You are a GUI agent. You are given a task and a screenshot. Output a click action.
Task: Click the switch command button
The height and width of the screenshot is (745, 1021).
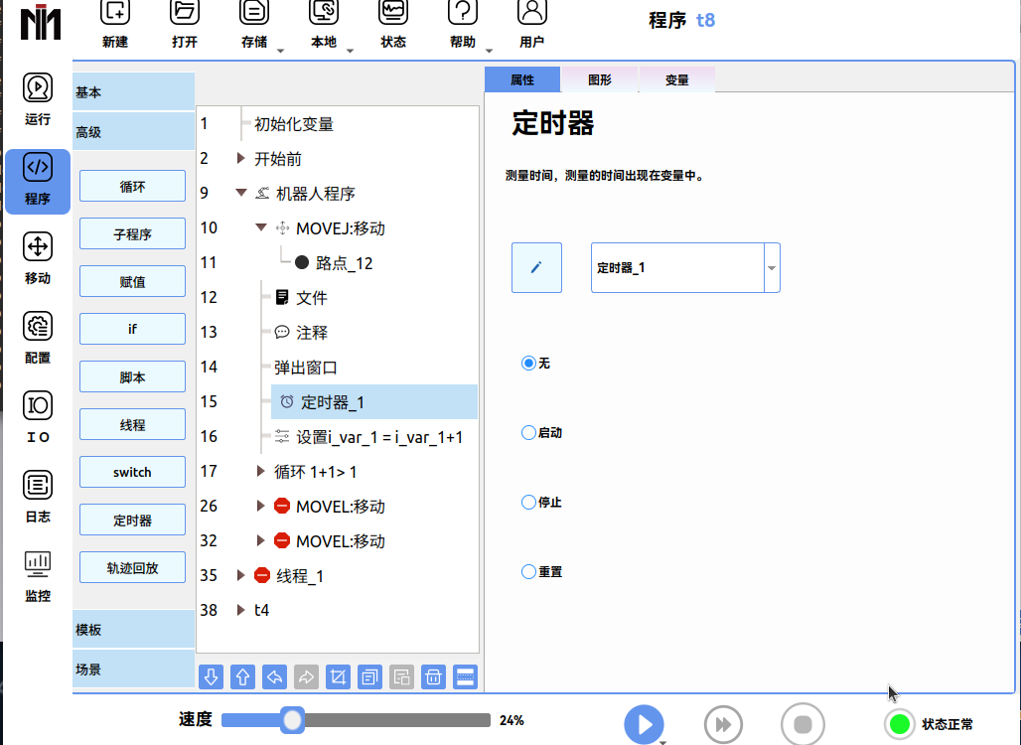coord(132,472)
